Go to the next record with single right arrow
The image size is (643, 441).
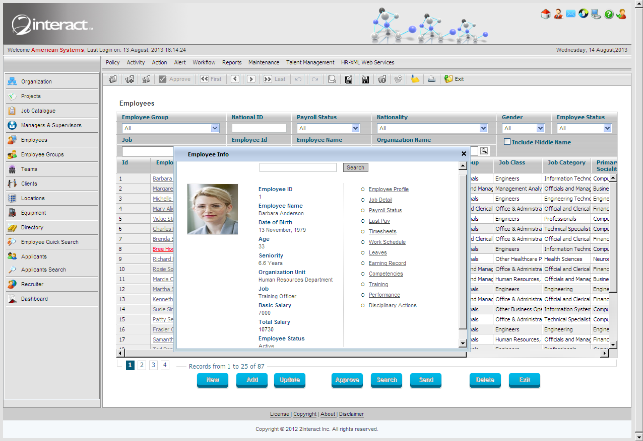tap(251, 79)
